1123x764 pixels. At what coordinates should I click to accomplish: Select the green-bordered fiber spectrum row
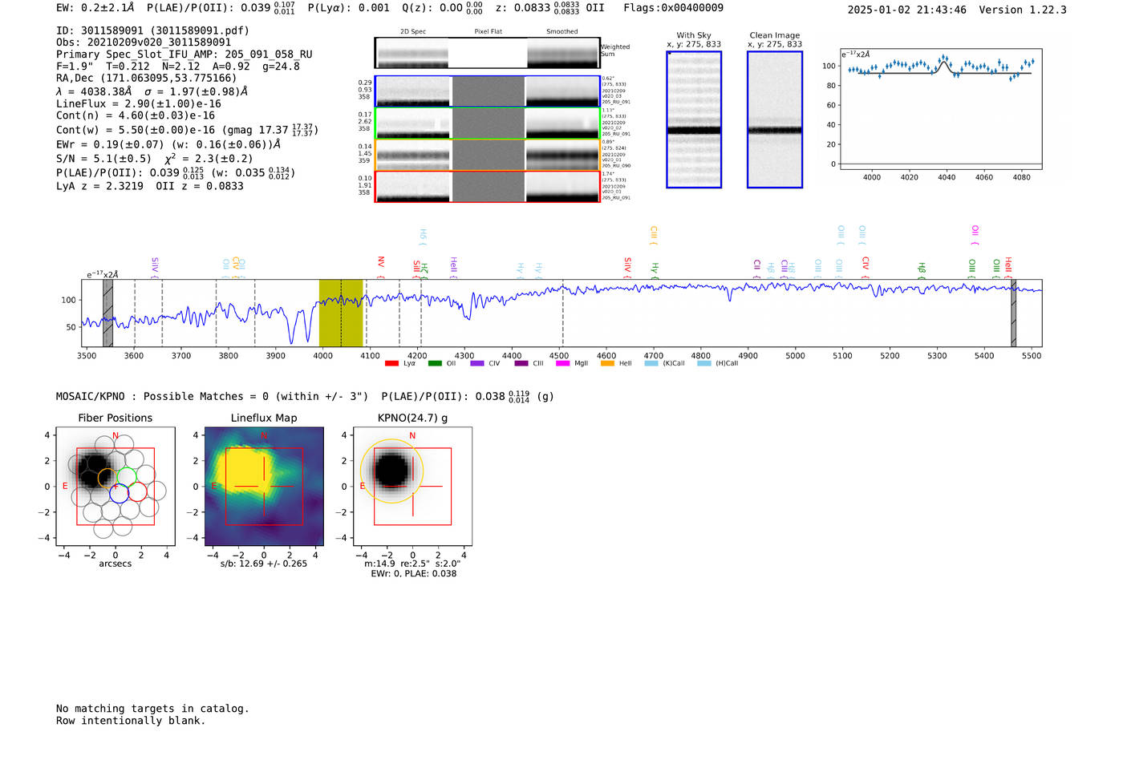coord(487,123)
